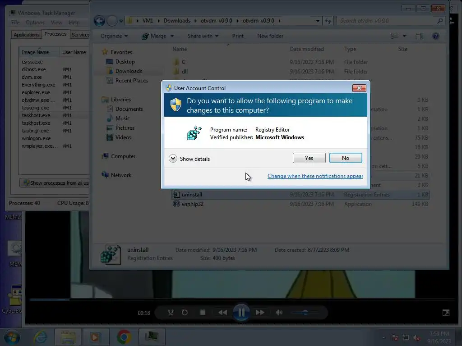Select Pictures library
This screenshot has height=346, width=462.
click(x=125, y=127)
